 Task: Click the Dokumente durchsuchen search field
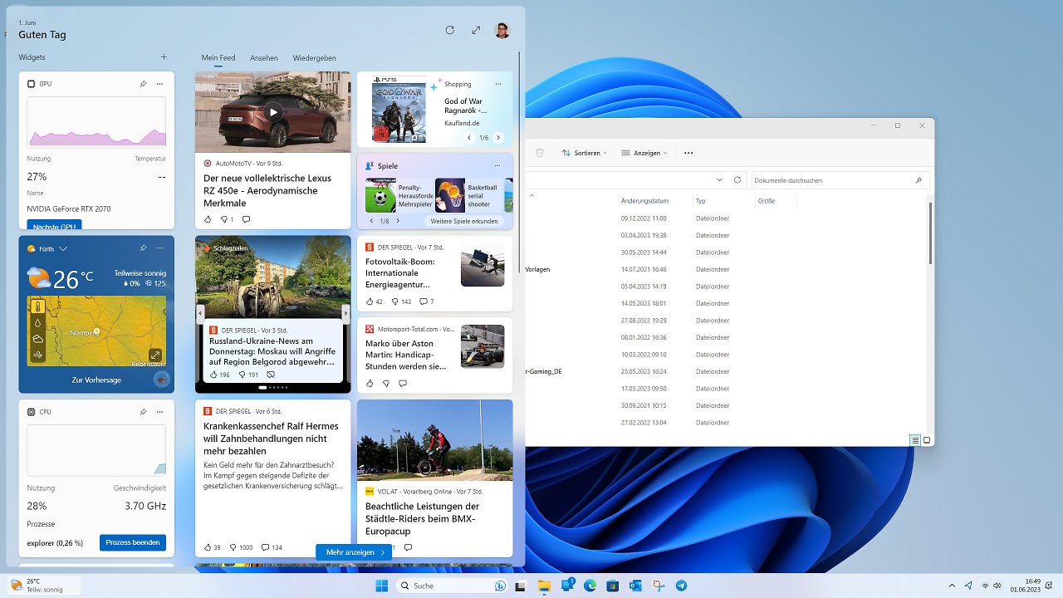pos(839,179)
